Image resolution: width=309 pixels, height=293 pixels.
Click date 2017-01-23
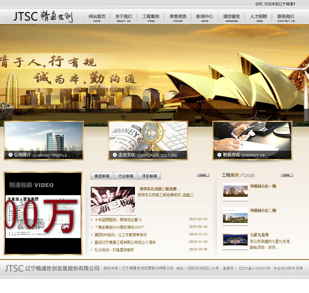click(x=198, y=219)
